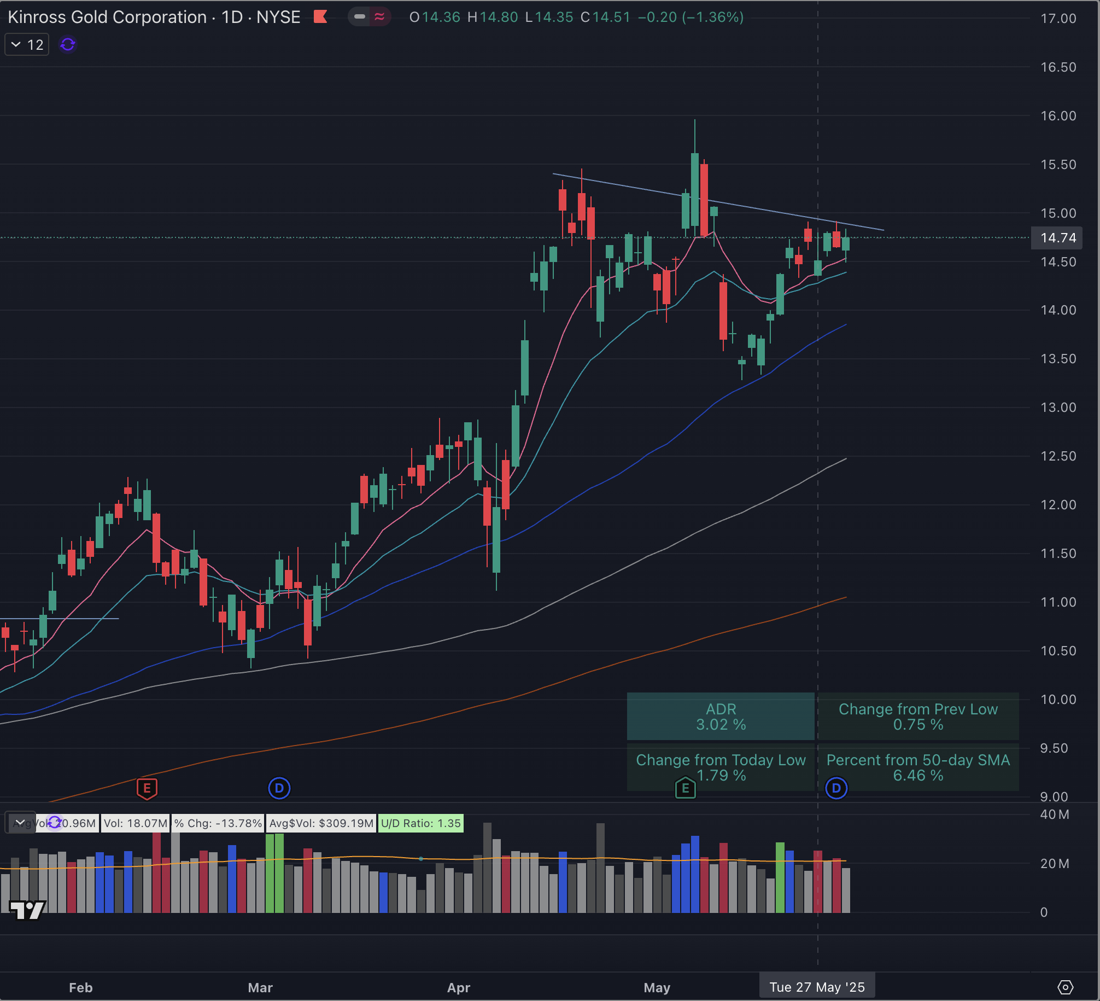The image size is (1100, 1001).
Task: Click the blue D dividend badge near March
Action: click(279, 788)
